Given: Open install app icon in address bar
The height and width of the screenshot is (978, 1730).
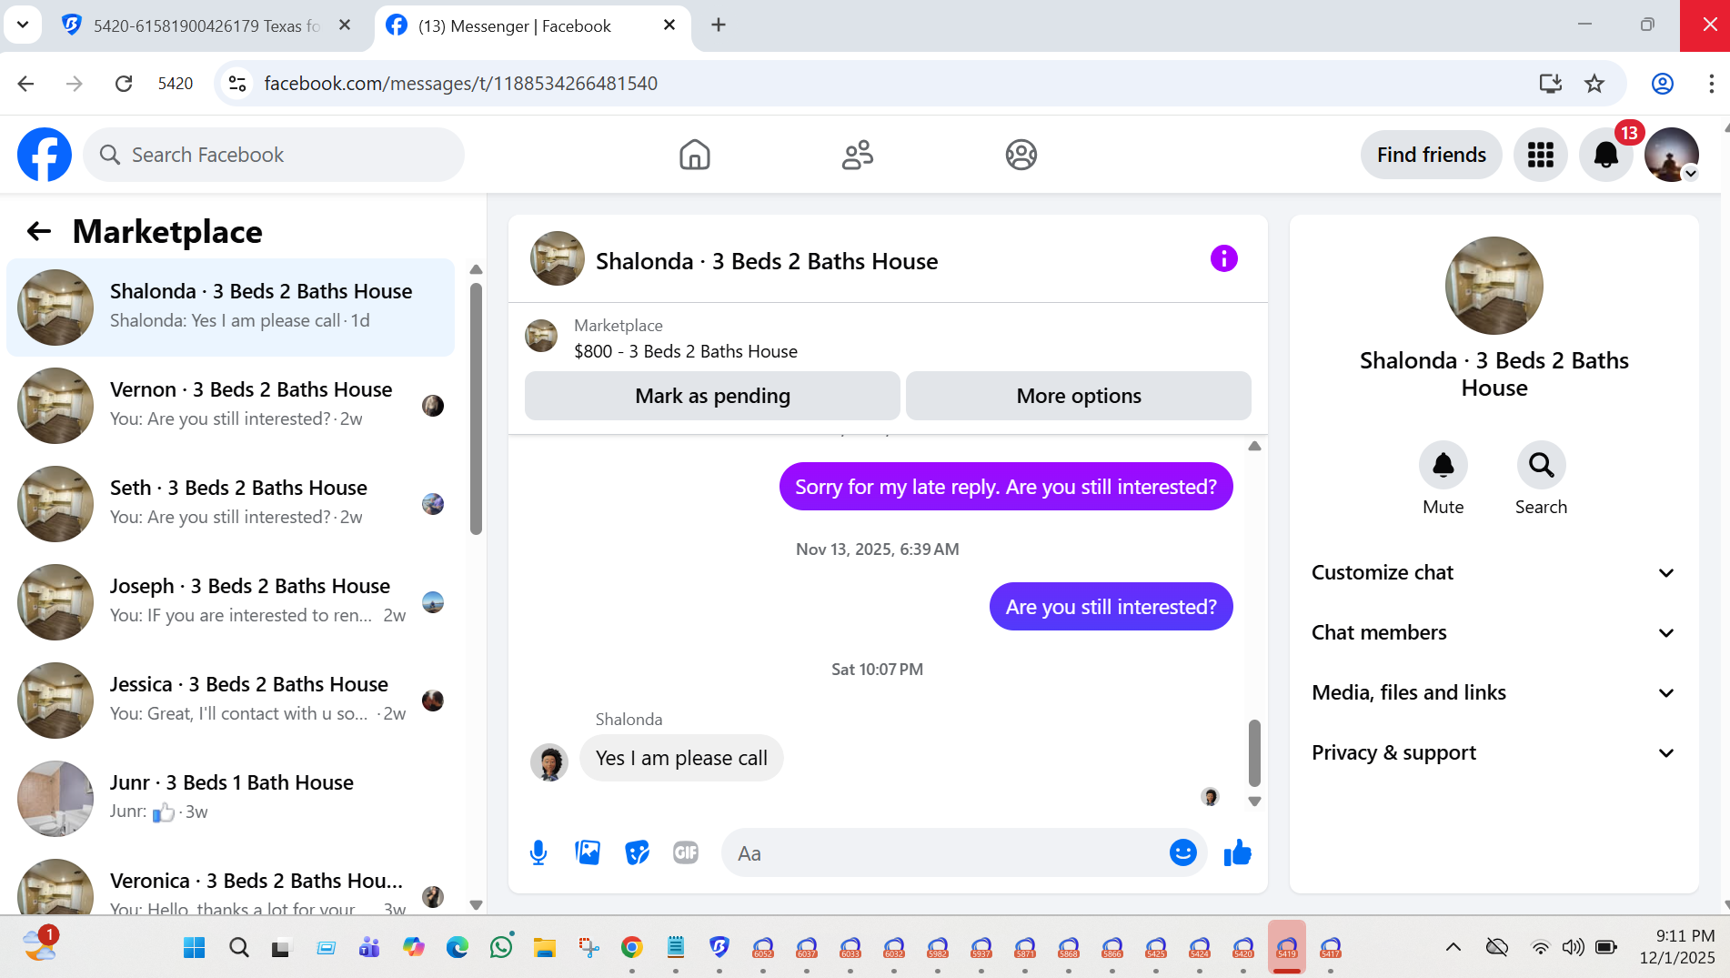Looking at the screenshot, I should pyautogui.click(x=1551, y=84).
